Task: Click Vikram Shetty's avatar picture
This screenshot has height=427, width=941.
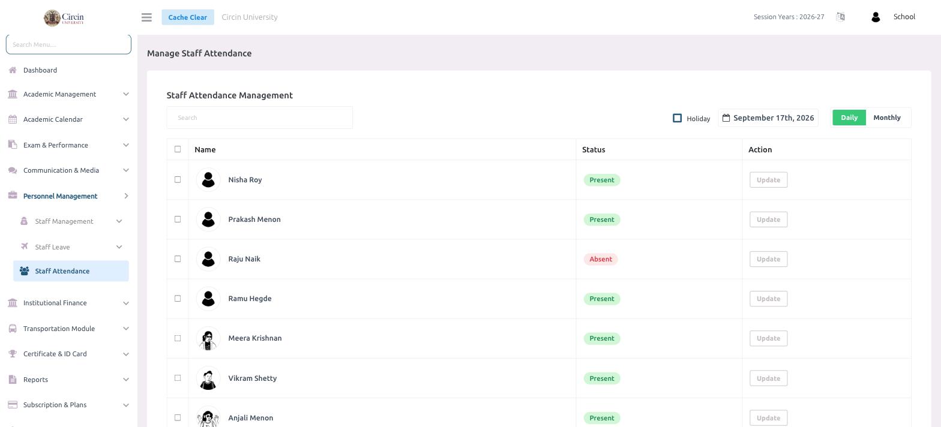Action: pos(208,378)
